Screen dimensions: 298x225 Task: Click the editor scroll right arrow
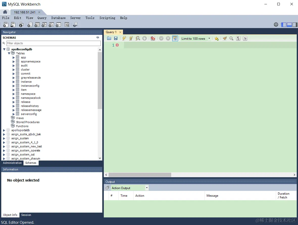tap(294, 175)
